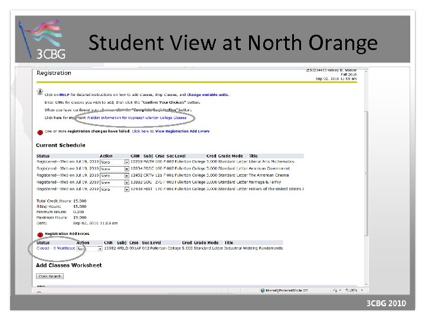Click the title Marriage & Family
Image resolution: width=425 pixels, height=318 pixels.
click(265, 182)
